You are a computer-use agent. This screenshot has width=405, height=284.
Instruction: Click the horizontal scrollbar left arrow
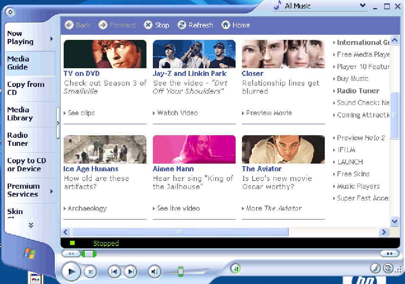click(x=65, y=232)
